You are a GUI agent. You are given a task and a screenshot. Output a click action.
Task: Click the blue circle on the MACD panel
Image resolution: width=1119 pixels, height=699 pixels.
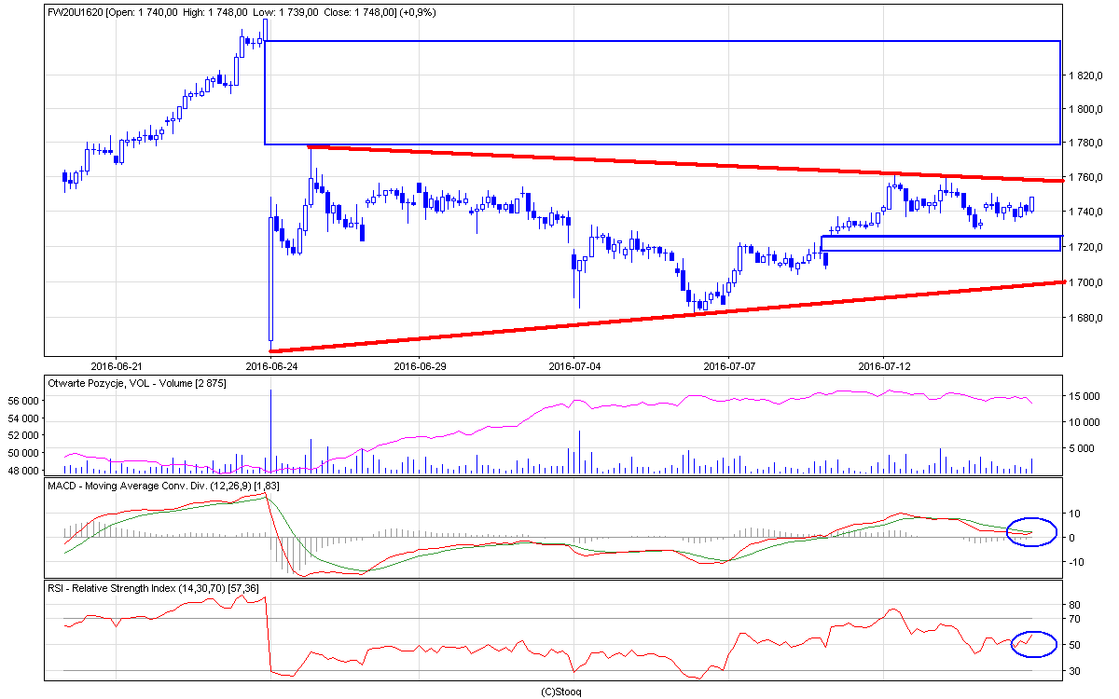pos(1033,531)
